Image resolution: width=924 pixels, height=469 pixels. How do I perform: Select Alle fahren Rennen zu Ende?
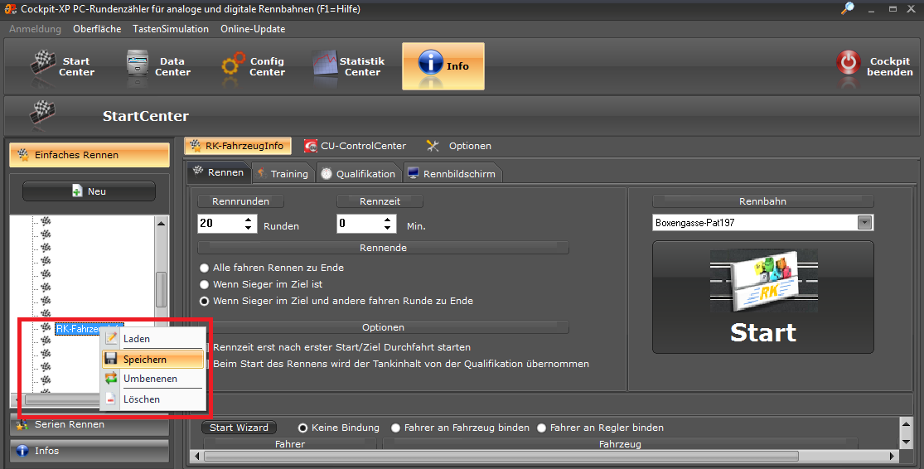click(205, 268)
